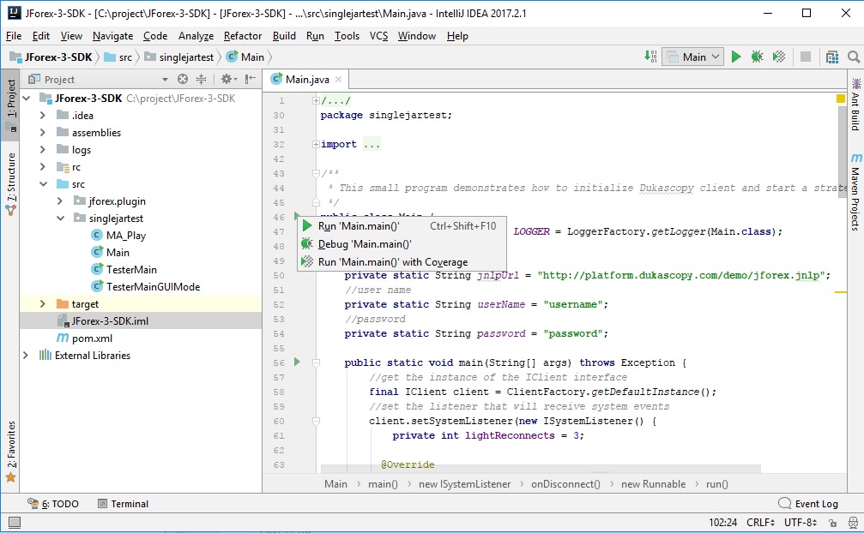This screenshot has width=864, height=533.
Task: Toggle the 2: Favorites side tab
Action: 11,452
